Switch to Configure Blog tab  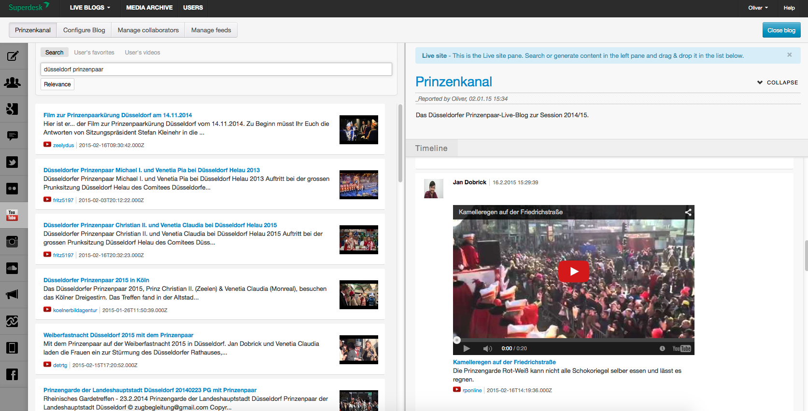click(84, 30)
